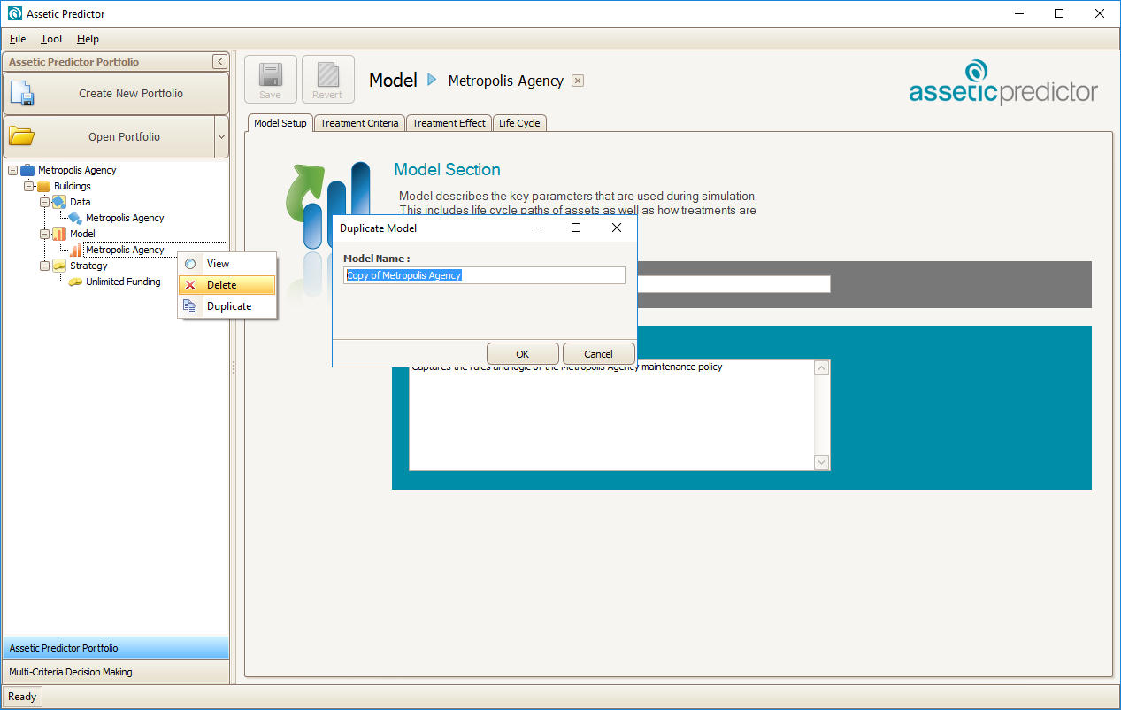
Task: Collapse the Buildings folder node
Action: (28, 186)
